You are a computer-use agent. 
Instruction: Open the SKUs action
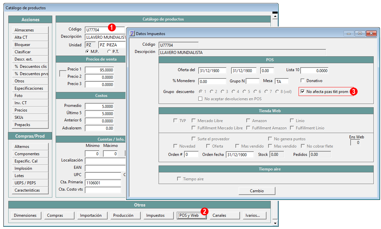30,117
